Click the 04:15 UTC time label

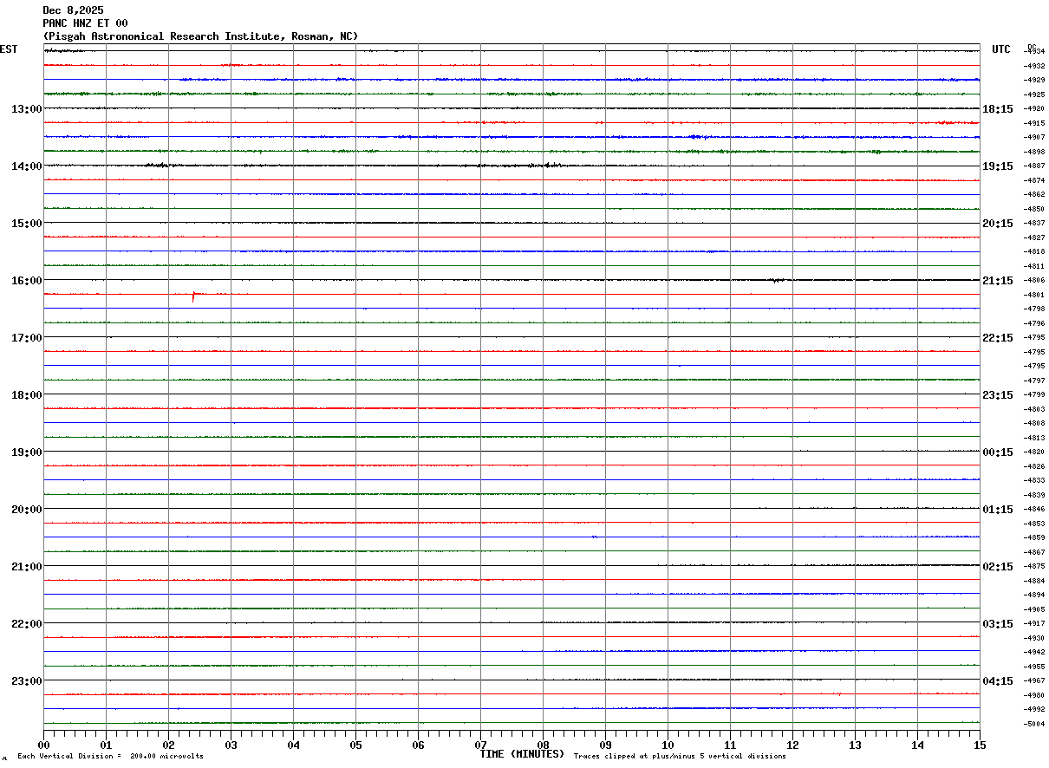pyautogui.click(x=998, y=681)
